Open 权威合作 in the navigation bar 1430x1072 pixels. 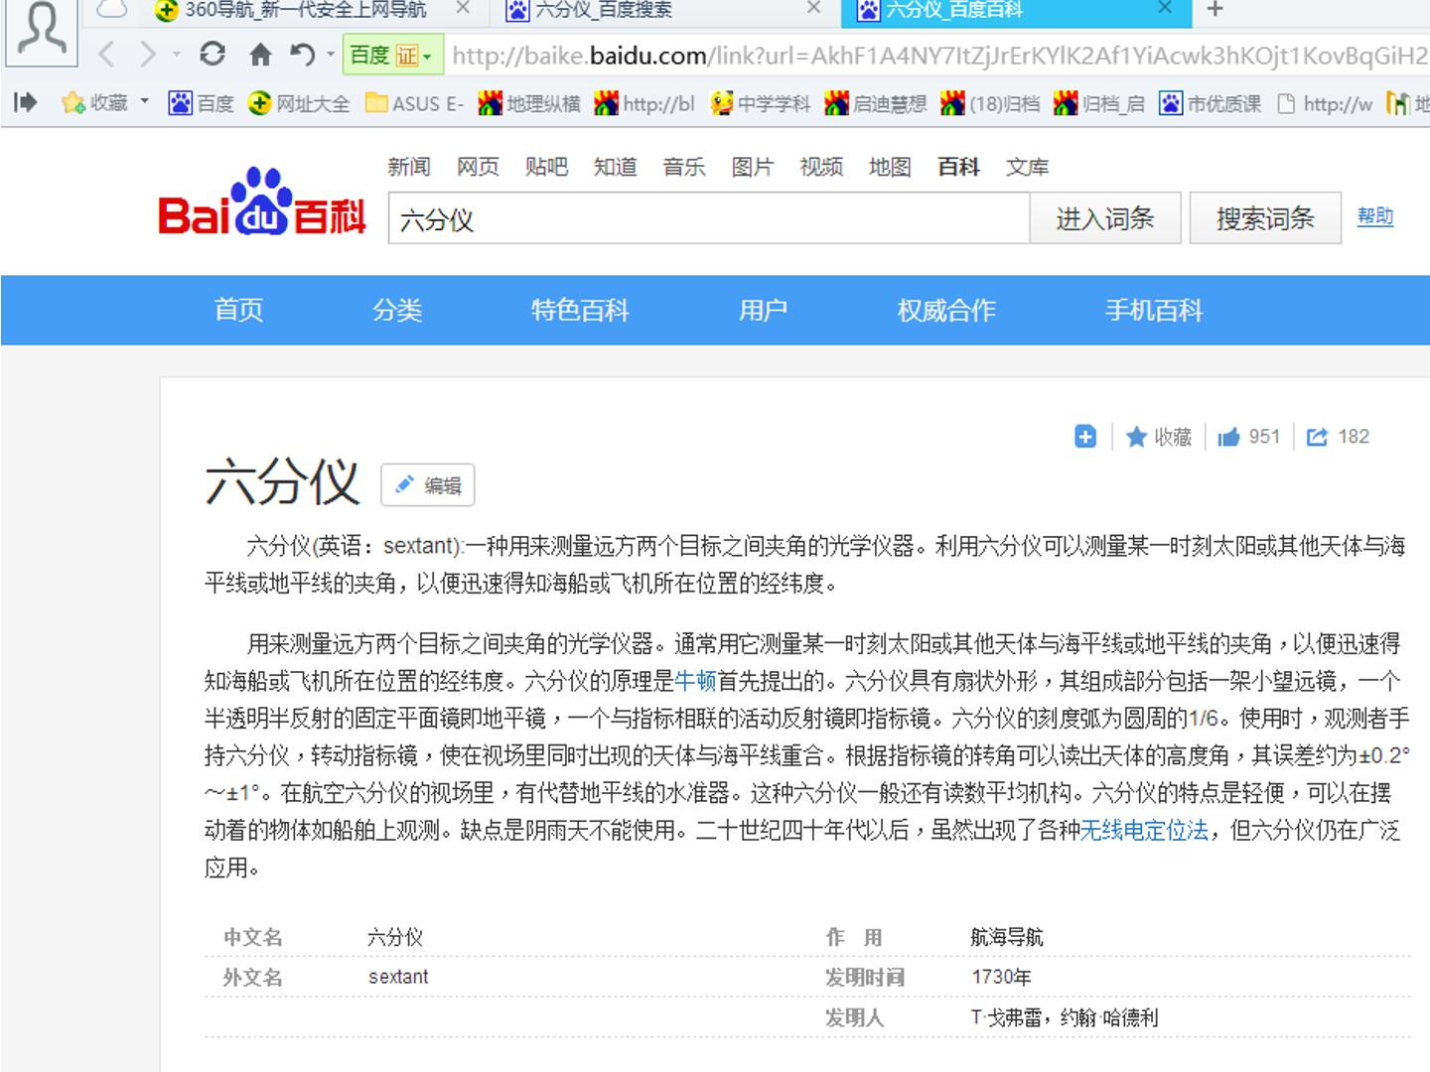(x=946, y=311)
